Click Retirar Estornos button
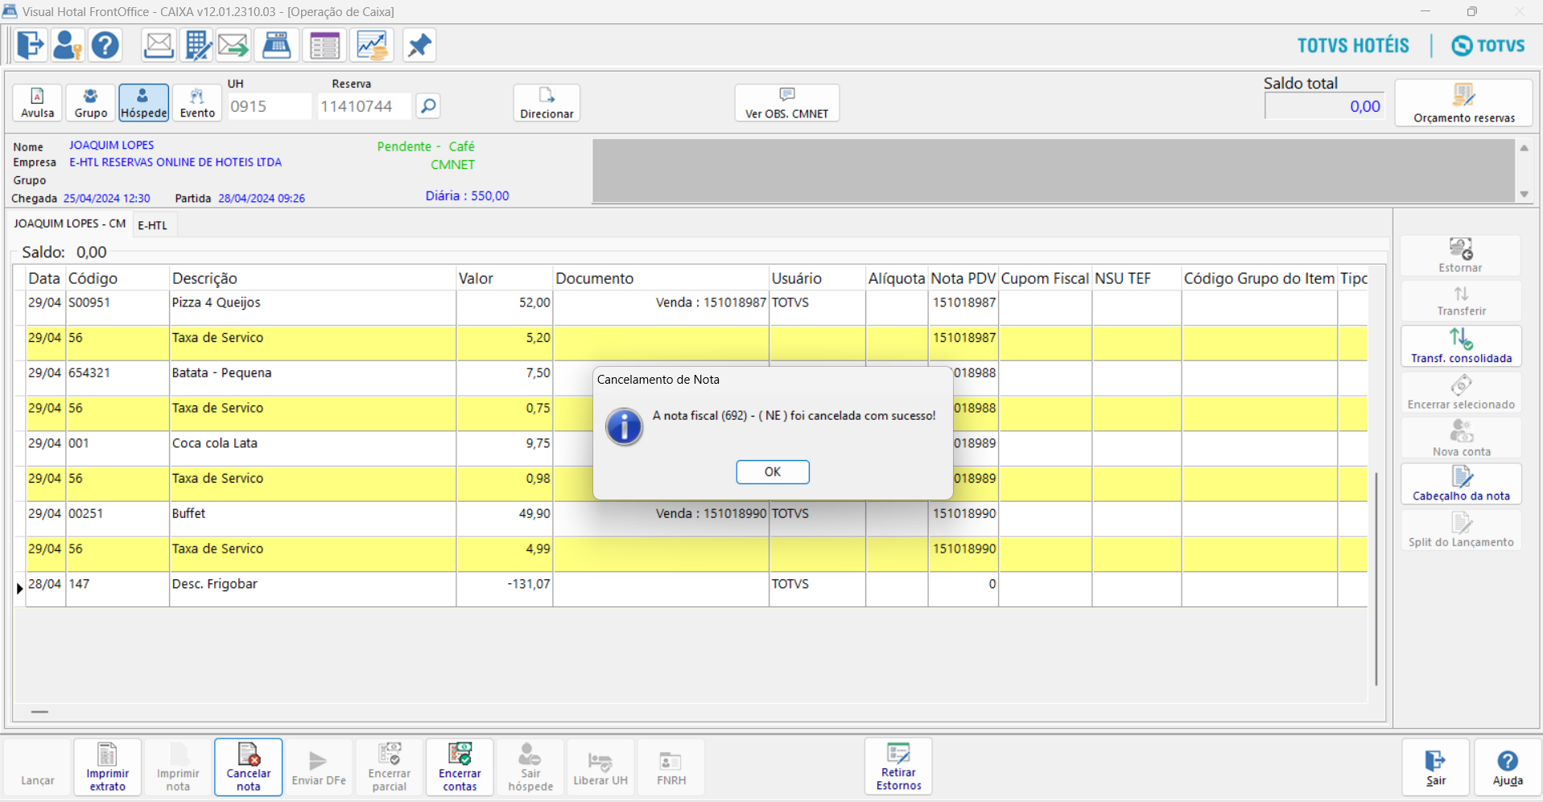This screenshot has width=1543, height=802. click(898, 767)
